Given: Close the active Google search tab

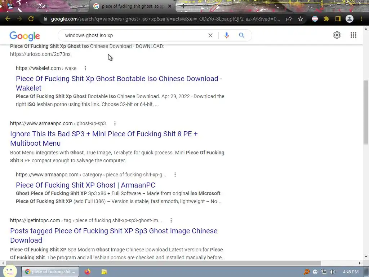Looking at the screenshot, I should coord(170,6).
